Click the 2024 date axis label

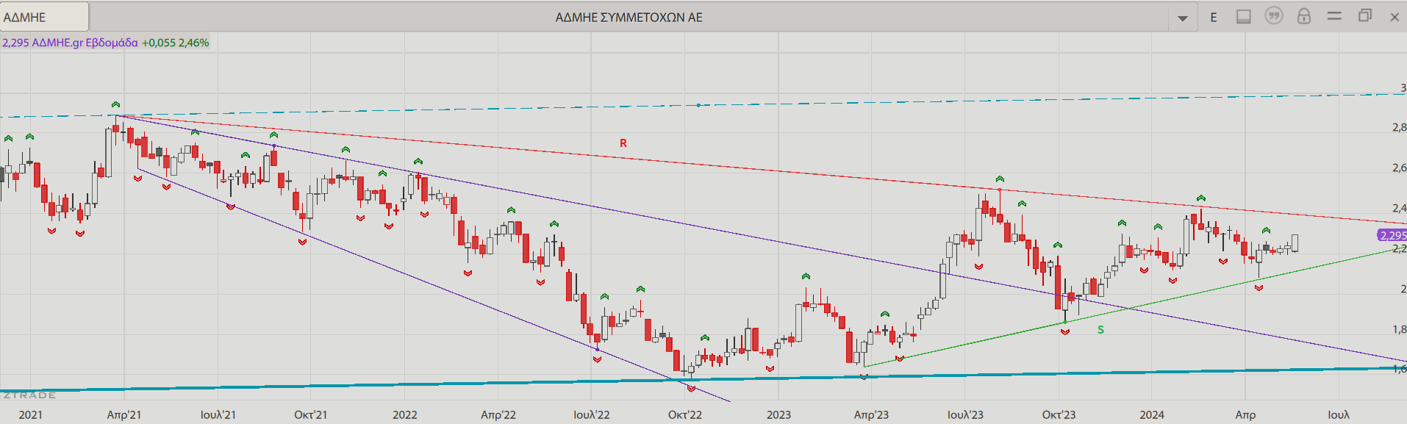[1152, 414]
